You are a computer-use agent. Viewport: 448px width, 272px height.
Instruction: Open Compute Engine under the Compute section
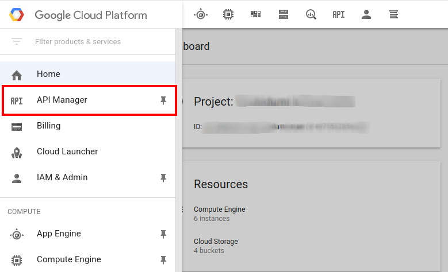pyautogui.click(x=88, y=259)
